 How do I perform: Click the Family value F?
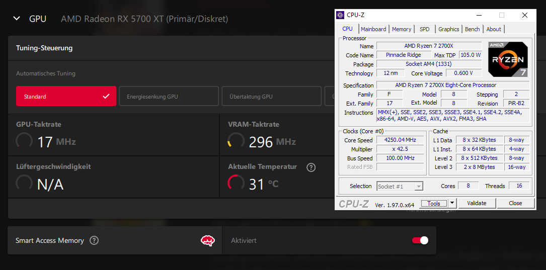pyautogui.click(x=389, y=95)
